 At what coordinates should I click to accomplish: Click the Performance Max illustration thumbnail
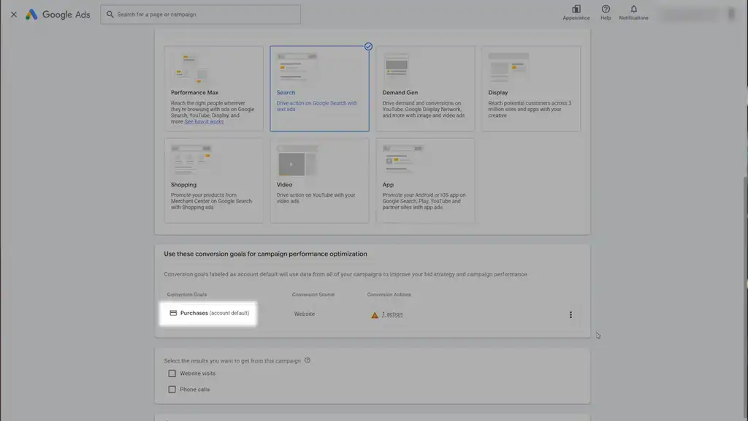click(x=191, y=69)
